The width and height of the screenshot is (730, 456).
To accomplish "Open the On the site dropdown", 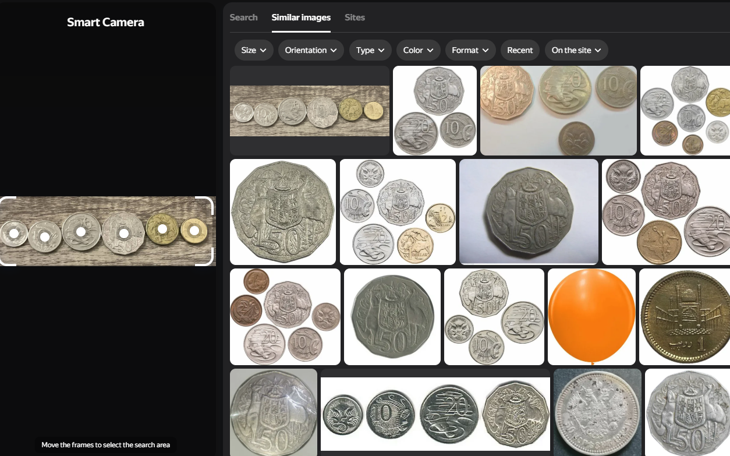I will tap(576, 50).
